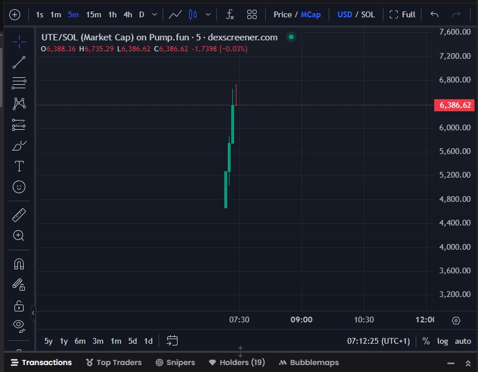The image size is (478, 372).
Task: Select the ruler measure tool
Action: coord(19,215)
